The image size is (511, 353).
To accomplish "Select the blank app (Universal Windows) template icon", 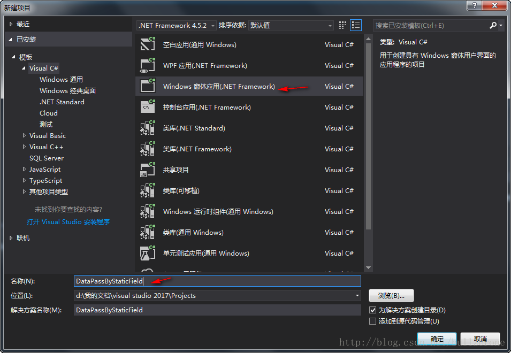I will 148,44.
